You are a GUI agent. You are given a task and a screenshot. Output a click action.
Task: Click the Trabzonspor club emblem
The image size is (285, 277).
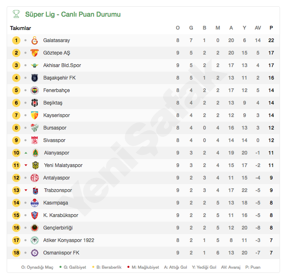pos(35,190)
